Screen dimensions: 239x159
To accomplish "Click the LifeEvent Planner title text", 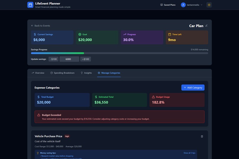I will point(47,4).
